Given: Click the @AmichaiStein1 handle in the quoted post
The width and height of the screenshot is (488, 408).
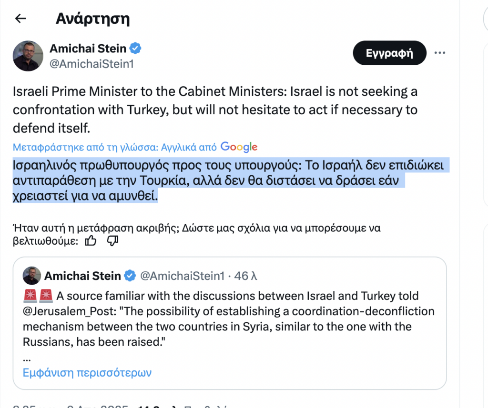Looking at the screenshot, I should click(x=182, y=276).
